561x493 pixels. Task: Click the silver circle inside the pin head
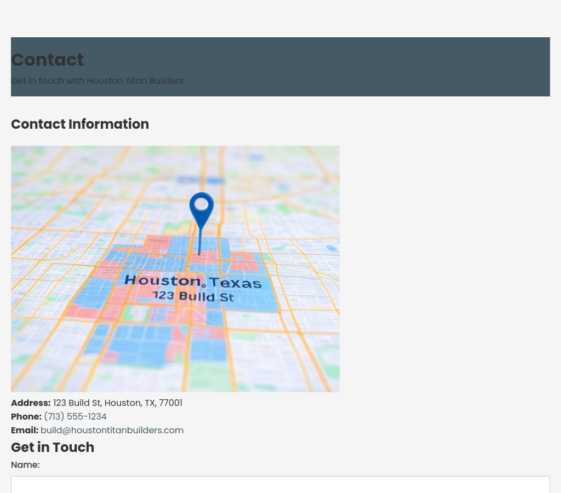click(202, 204)
